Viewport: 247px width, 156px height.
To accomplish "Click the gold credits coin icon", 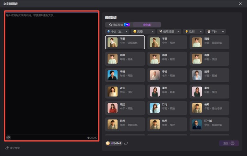I will [x=108, y=143].
